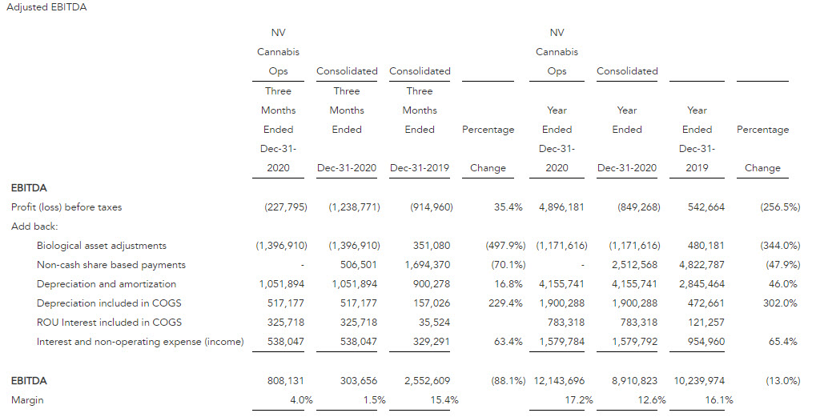Select the single-line Dec-31-2019 column header
Screen dimensions: 816x417
tap(420, 168)
